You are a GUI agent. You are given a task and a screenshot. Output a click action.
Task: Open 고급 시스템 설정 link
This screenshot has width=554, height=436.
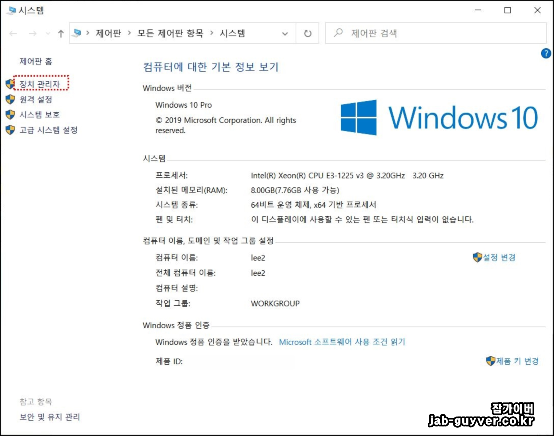pyautogui.click(x=49, y=130)
